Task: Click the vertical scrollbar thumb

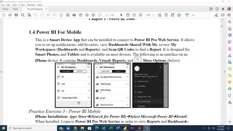Action: 222,26
